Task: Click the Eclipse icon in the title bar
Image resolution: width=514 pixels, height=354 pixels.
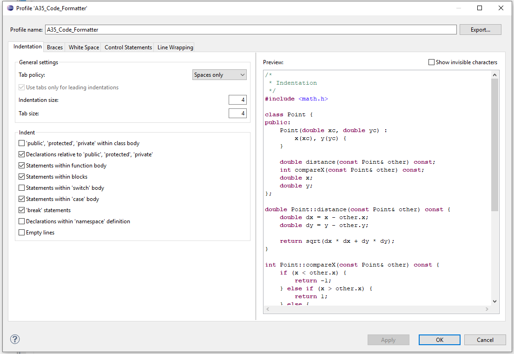Action: [x=10, y=8]
